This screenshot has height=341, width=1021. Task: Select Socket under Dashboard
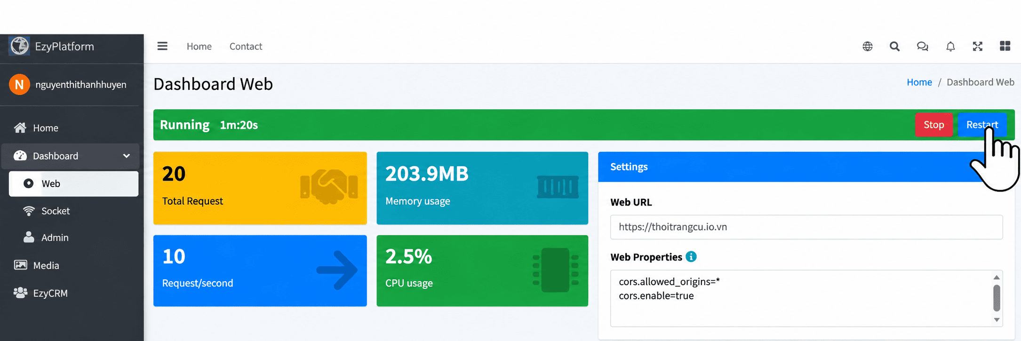(x=73, y=211)
